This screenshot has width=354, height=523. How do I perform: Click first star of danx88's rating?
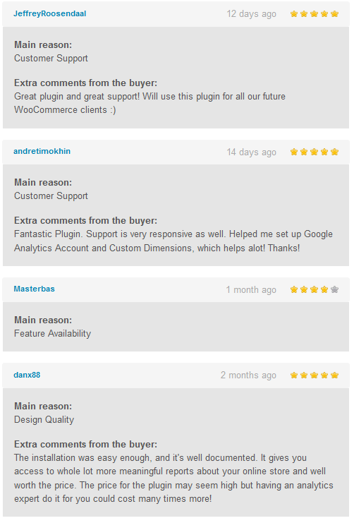pos(293,375)
